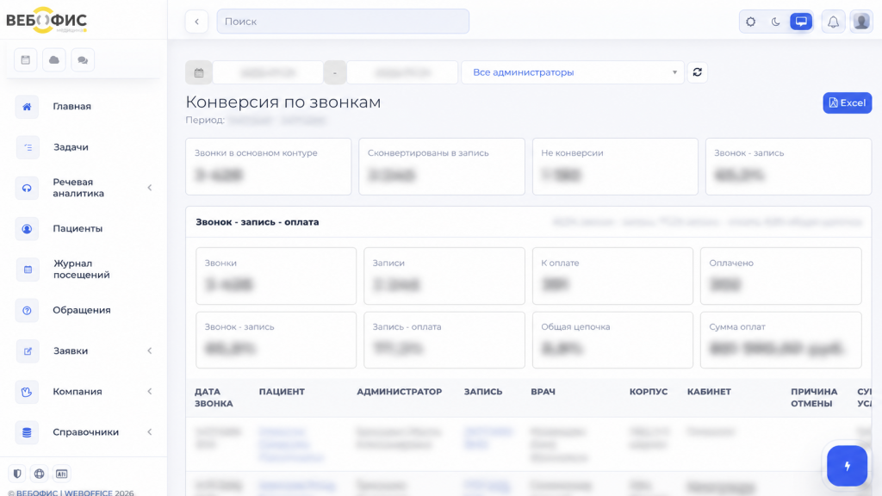Switch to dark theme moon icon

click(776, 22)
